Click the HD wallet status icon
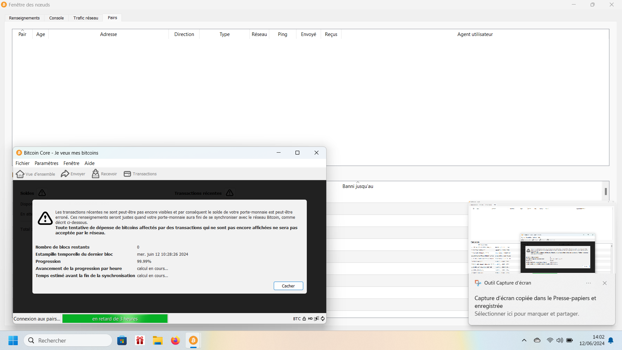The image size is (622, 350). coord(310,319)
